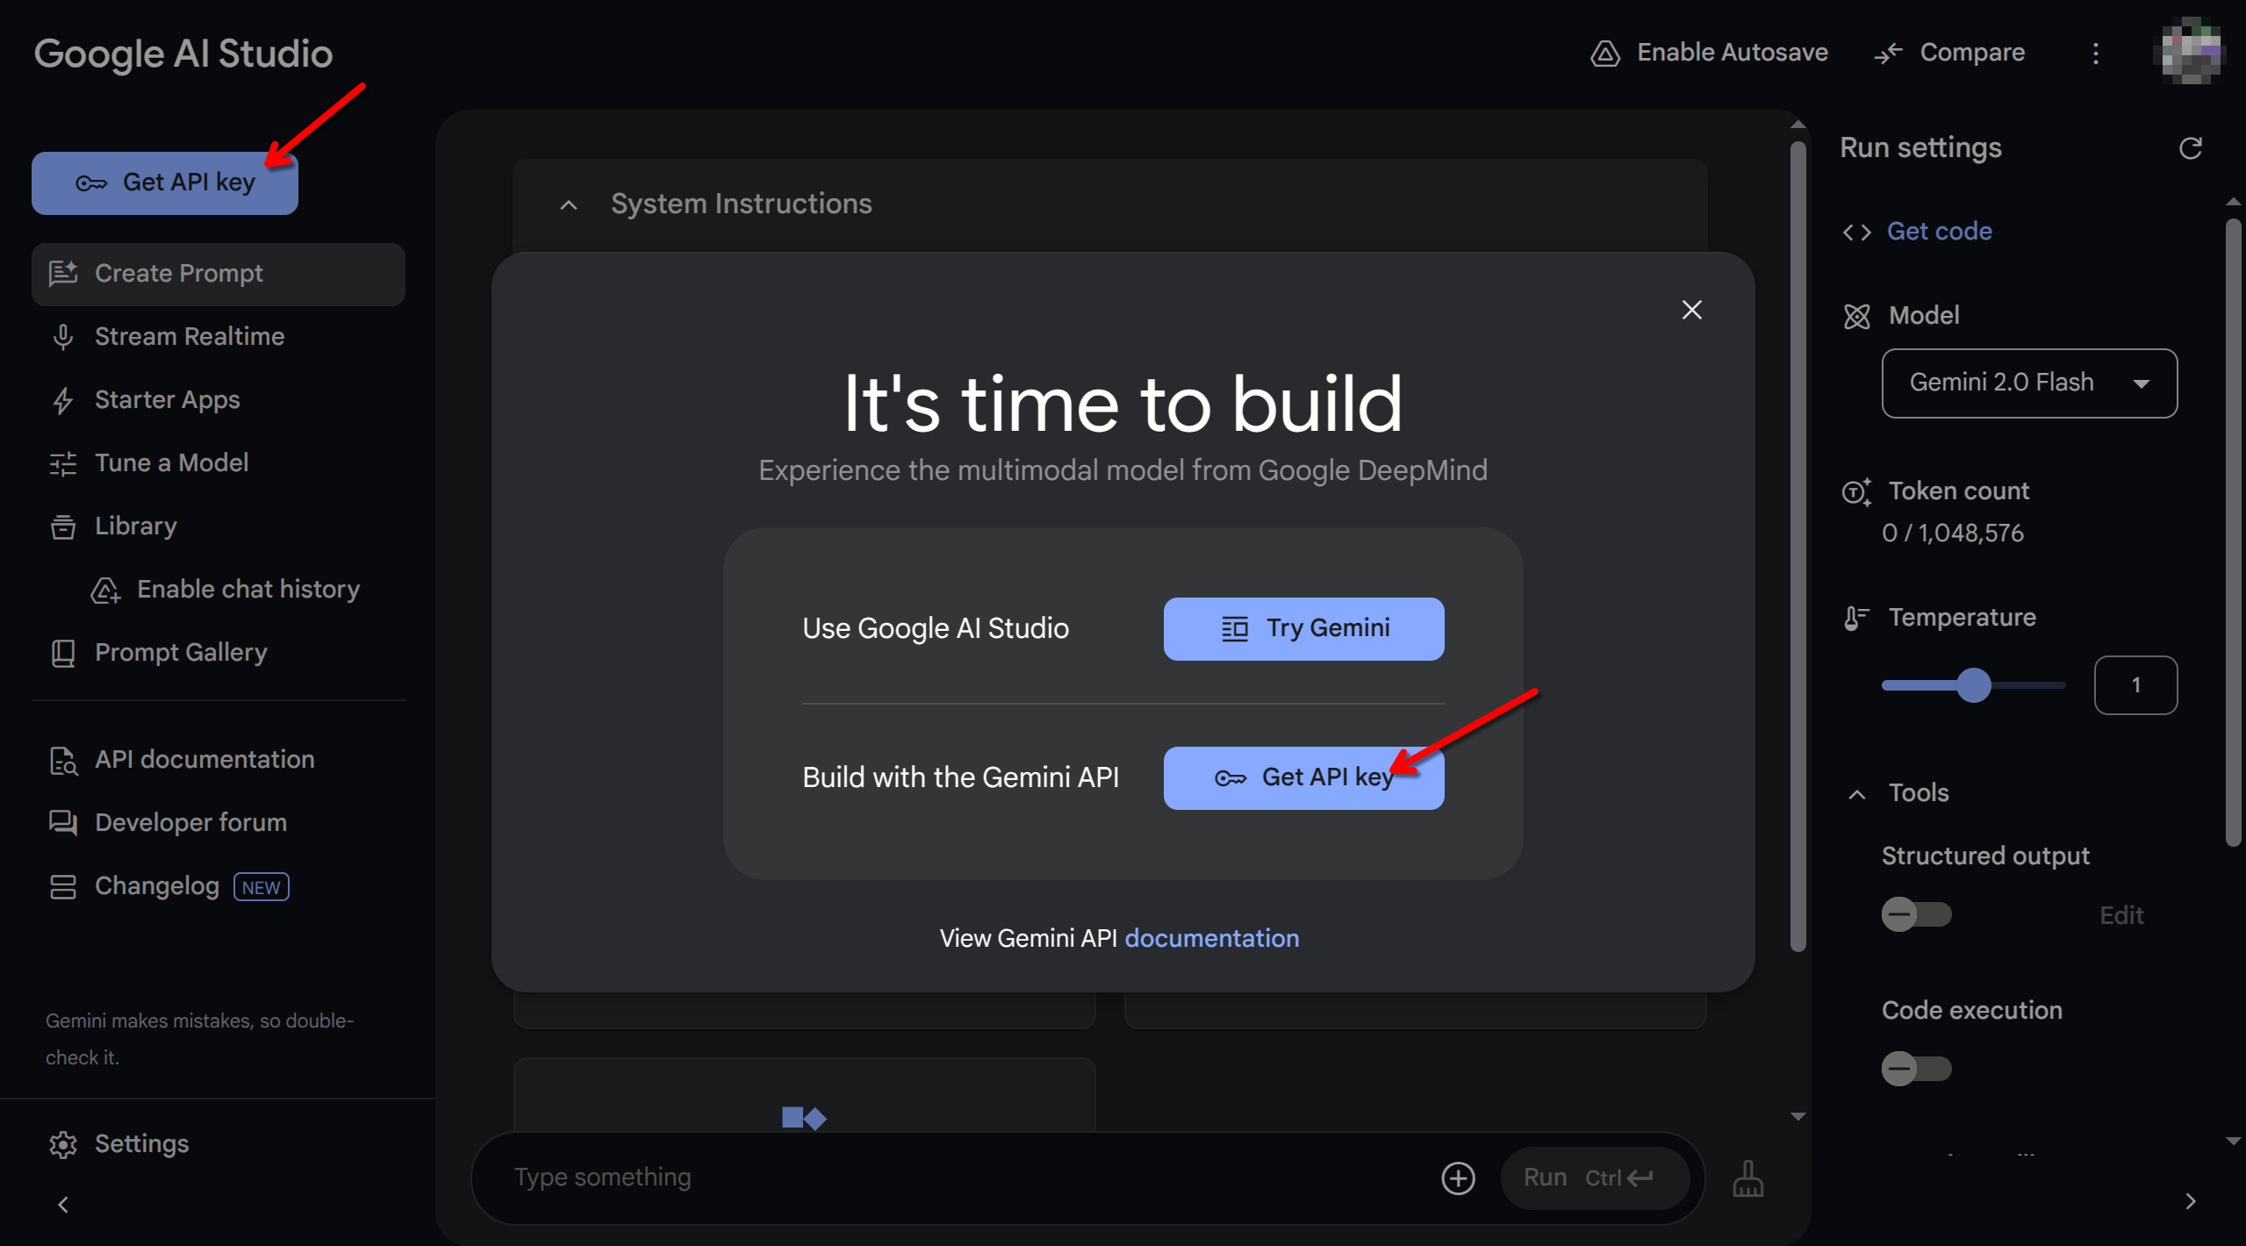Click the sidebar Get API key button
2246x1246 pixels.
point(165,183)
